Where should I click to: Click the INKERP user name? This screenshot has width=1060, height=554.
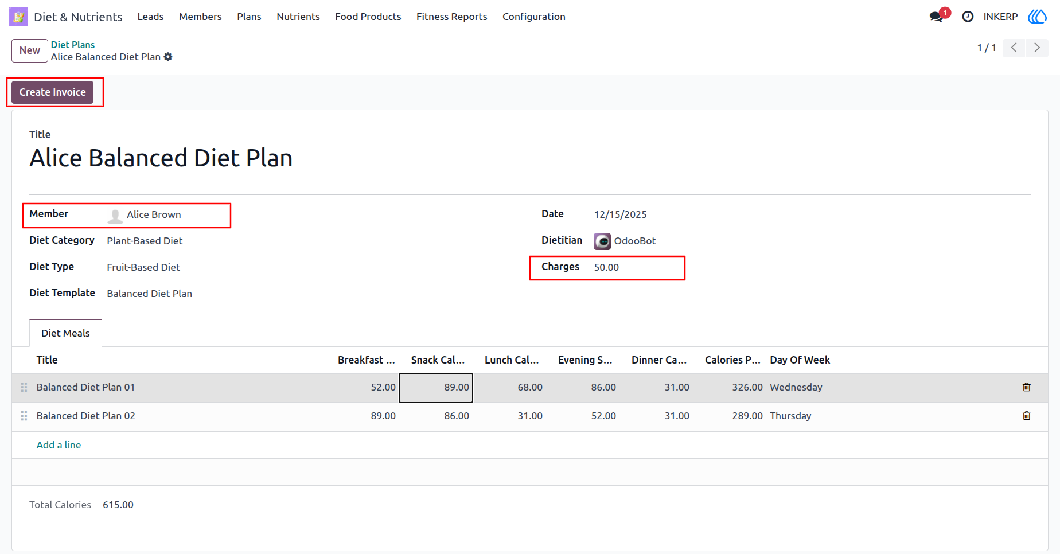point(1000,17)
